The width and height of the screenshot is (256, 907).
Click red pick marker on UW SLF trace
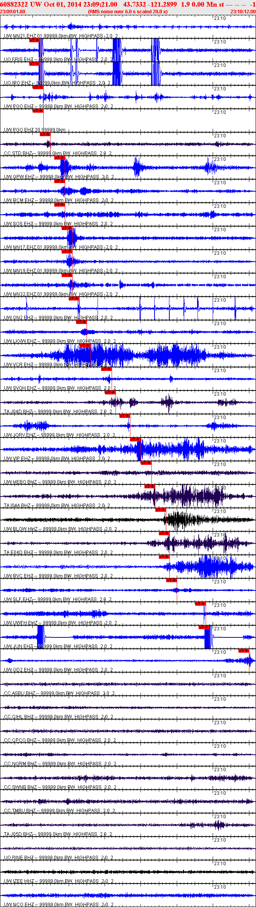pos(171,580)
